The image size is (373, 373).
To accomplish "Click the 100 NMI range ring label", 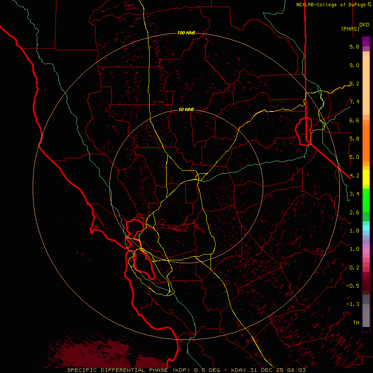I will click(x=186, y=33).
